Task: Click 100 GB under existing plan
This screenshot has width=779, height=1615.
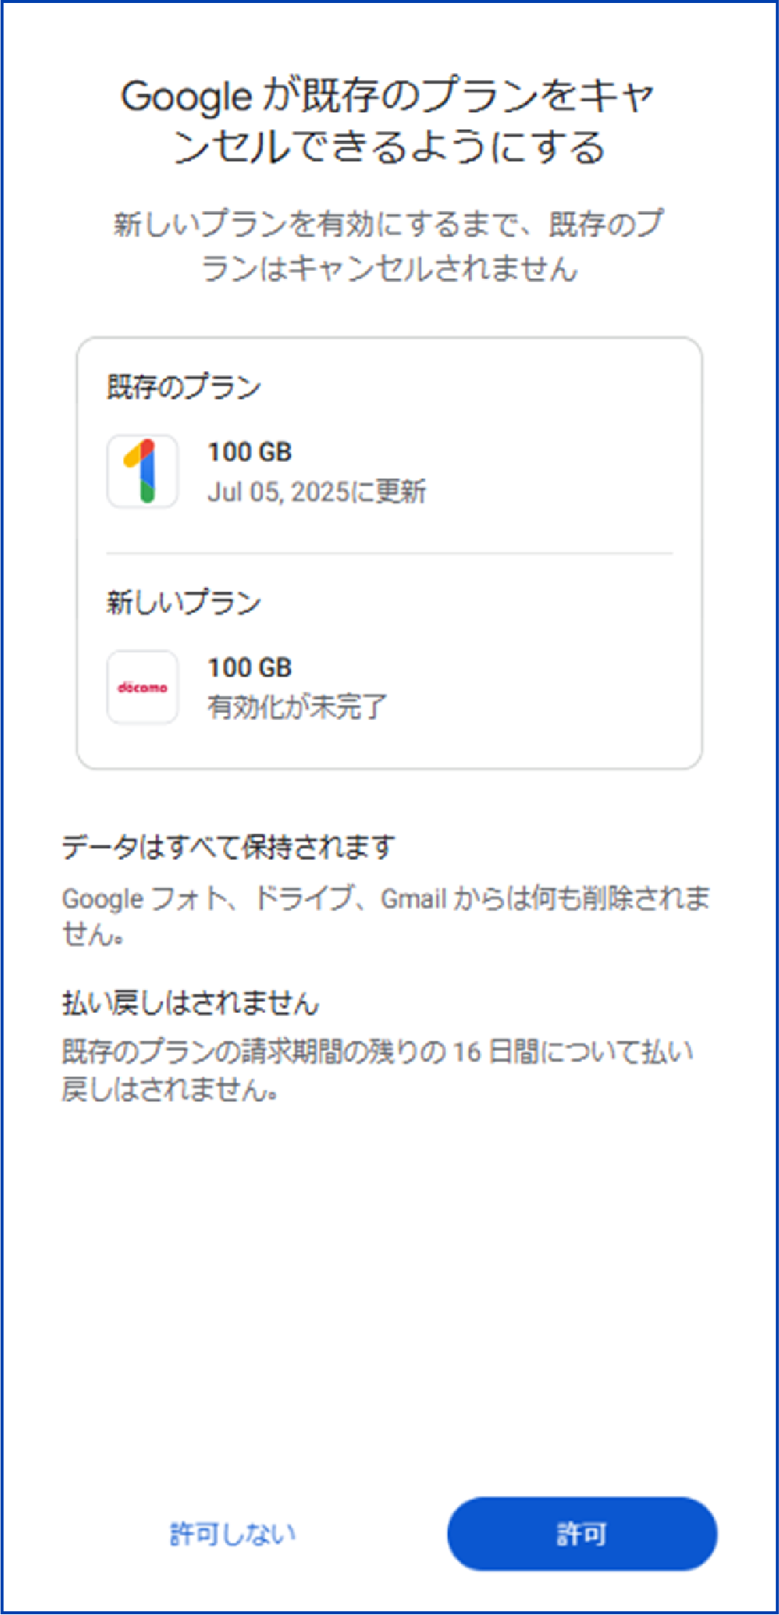Action: (250, 452)
